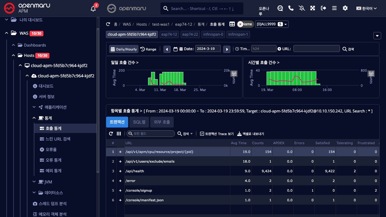Click the table layout icon beside breadcrumb
This screenshot has width=386, height=217.
pyautogui.click(x=232, y=24)
